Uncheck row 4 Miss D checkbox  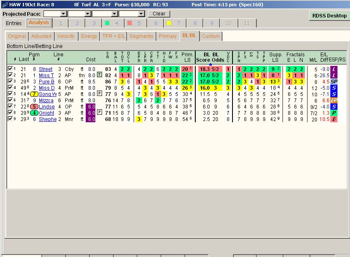[x=10, y=87]
